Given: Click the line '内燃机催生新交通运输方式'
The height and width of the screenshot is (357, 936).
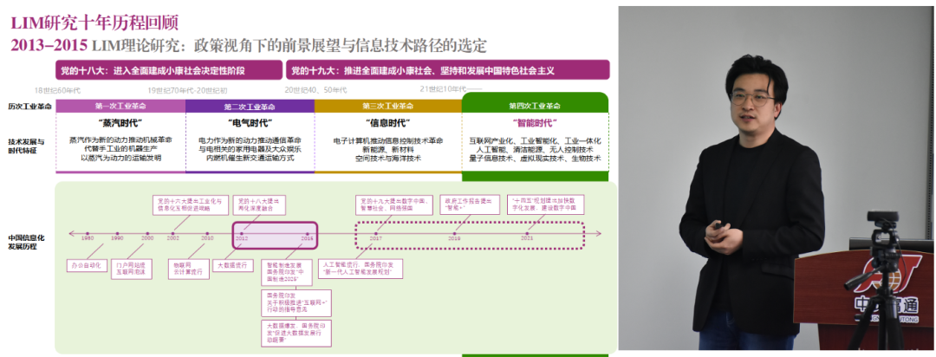Looking at the screenshot, I should (250, 159).
